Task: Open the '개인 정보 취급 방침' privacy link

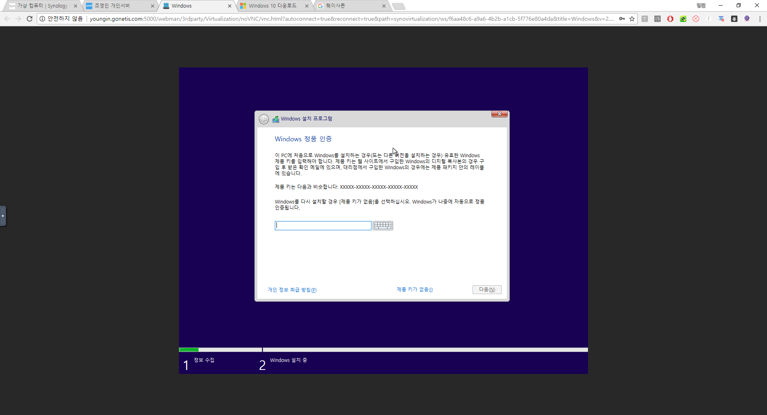Action: click(x=292, y=290)
